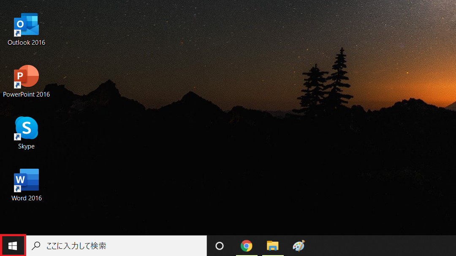
Task: Open Google Chrome from the taskbar
Action: 246,246
